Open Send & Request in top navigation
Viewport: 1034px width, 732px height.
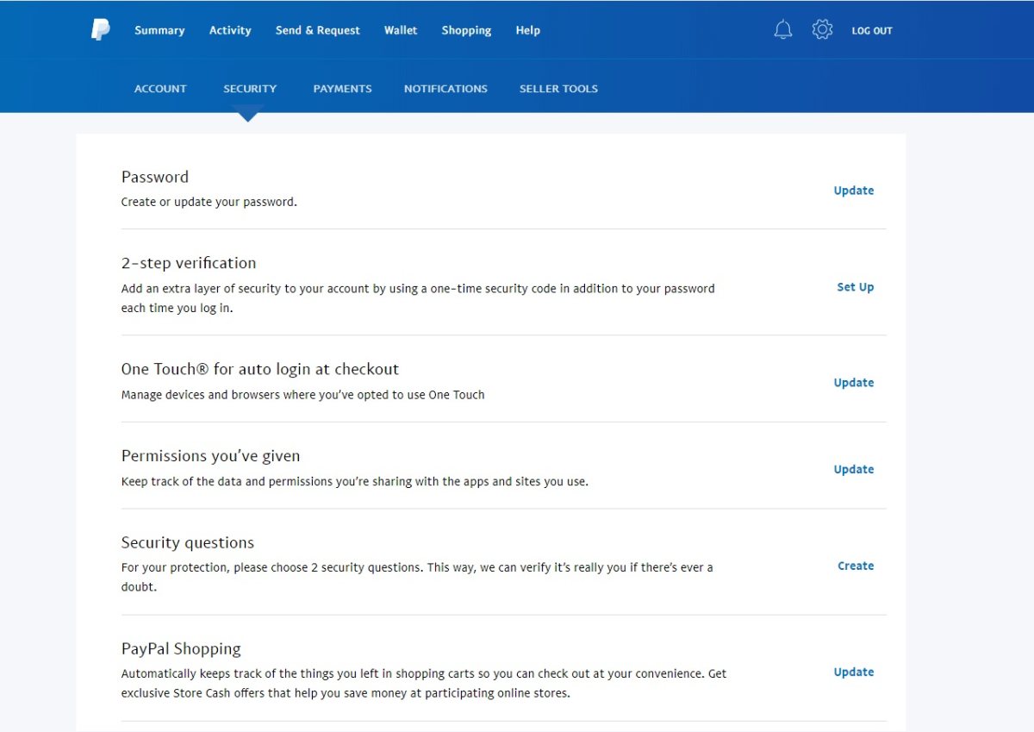tap(318, 30)
